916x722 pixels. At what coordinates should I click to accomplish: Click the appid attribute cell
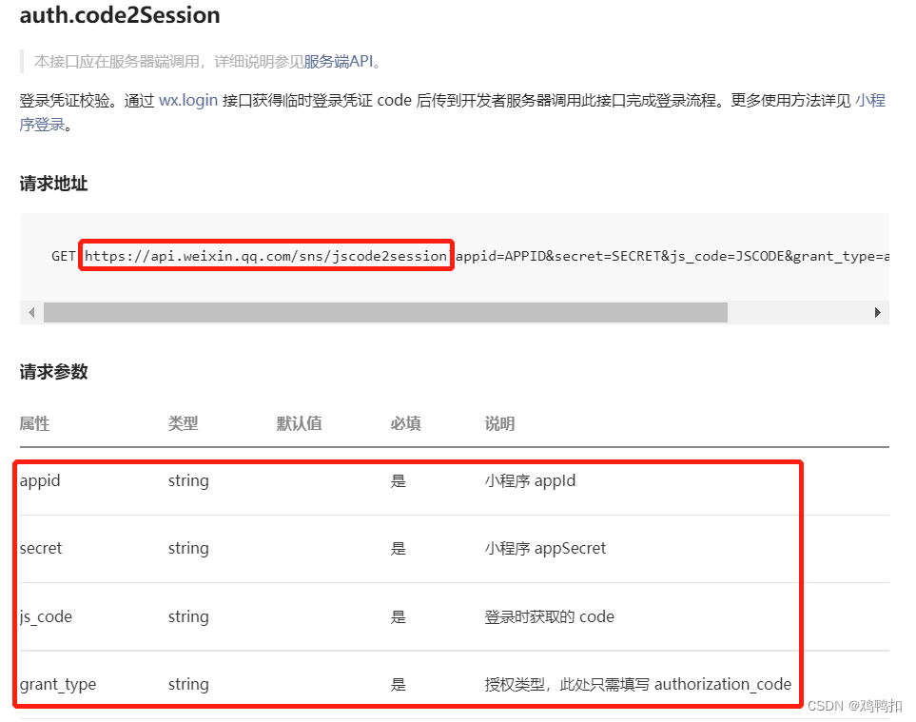(x=40, y=480)
